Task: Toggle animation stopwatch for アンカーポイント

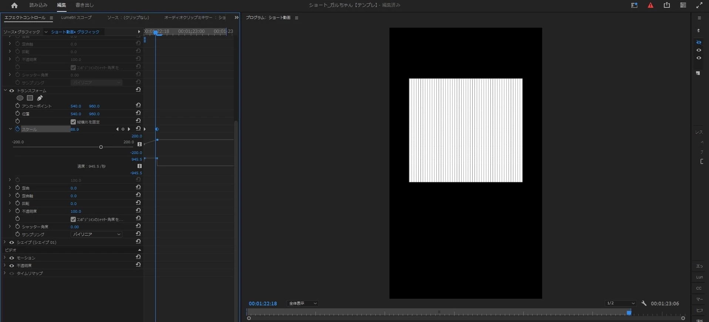Action: point(17,106)
